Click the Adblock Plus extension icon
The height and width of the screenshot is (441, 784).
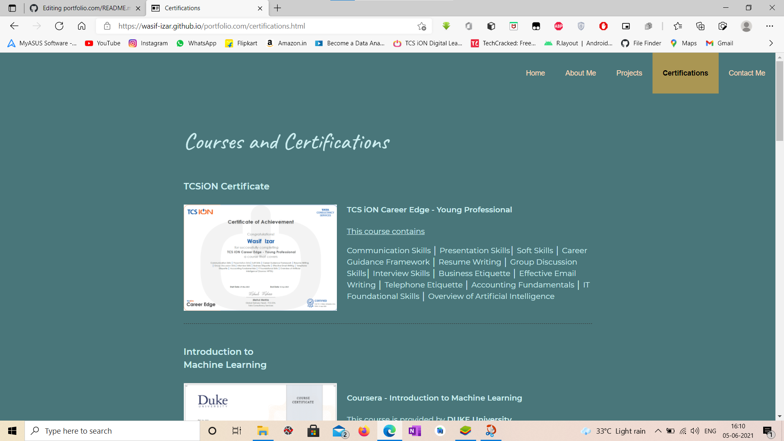click(558, 26)
